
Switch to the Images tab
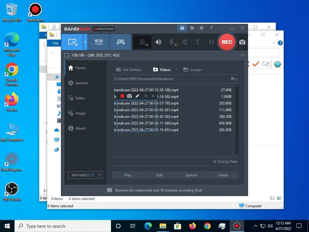(192, 70)
